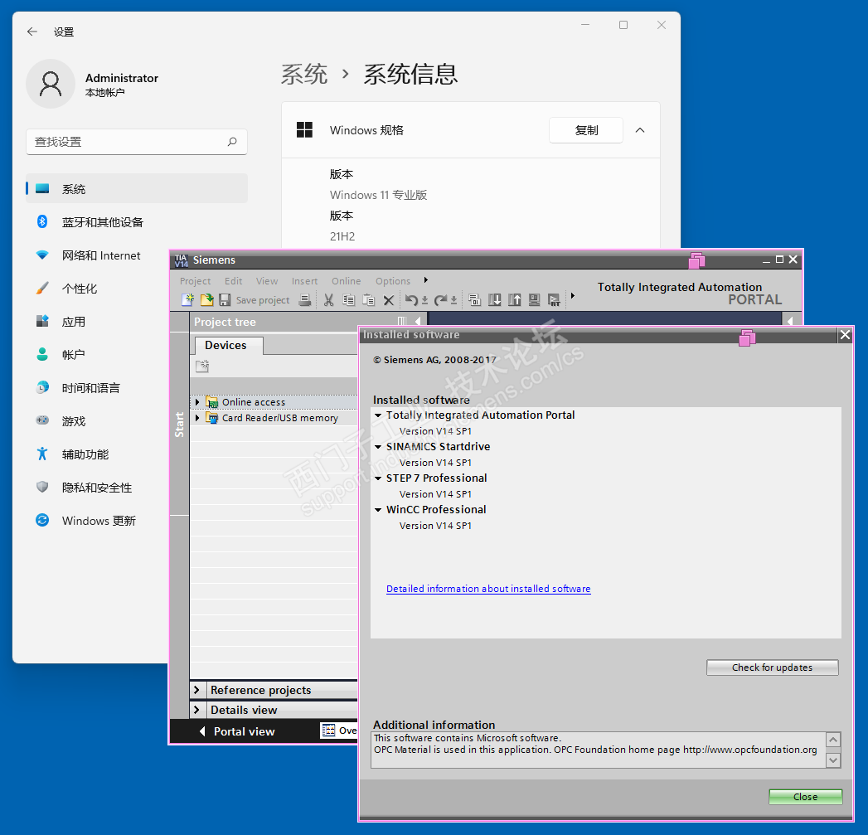The width and height of the screenshot is (868, 835).
Task: Select the Devices tab
Action: (x=229, y=346)
